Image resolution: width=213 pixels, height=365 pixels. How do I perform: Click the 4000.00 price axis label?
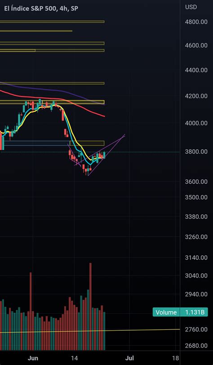196,123
